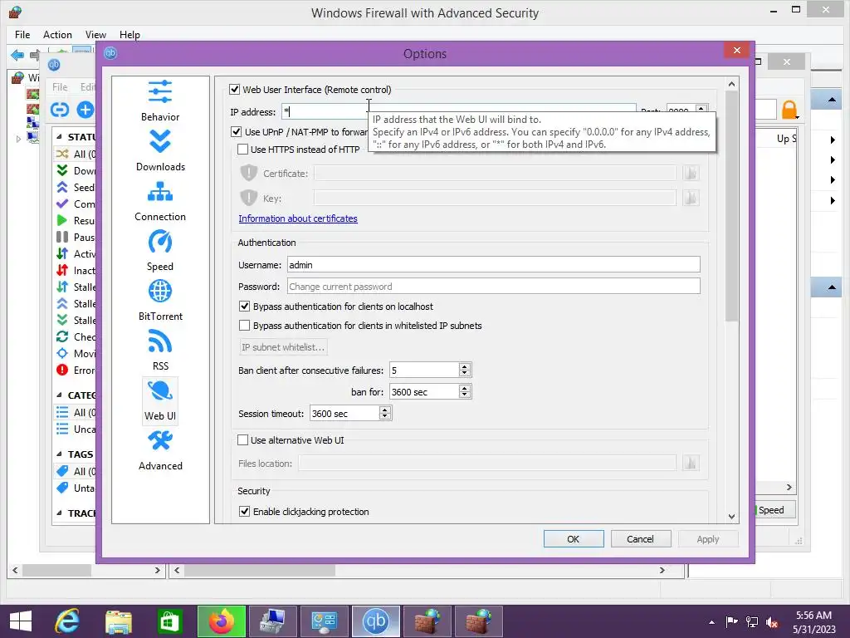The height and width of the screenshot is (638, 850).
Task: Click the add torrent link chain icon in qBittorrent toolbar
Action: pyautogui.click(x=60, y=110)
